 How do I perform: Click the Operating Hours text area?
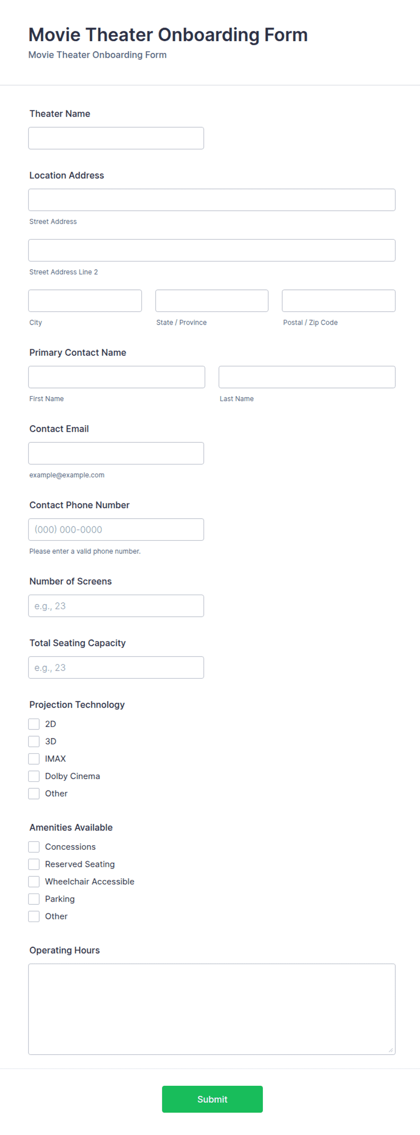tap(212, 1009)
